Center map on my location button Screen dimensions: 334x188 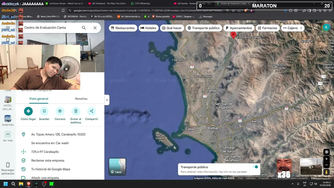(x=326, y=152)
